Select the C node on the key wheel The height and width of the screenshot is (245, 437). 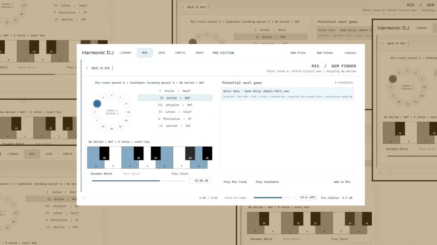coord(95,112)
